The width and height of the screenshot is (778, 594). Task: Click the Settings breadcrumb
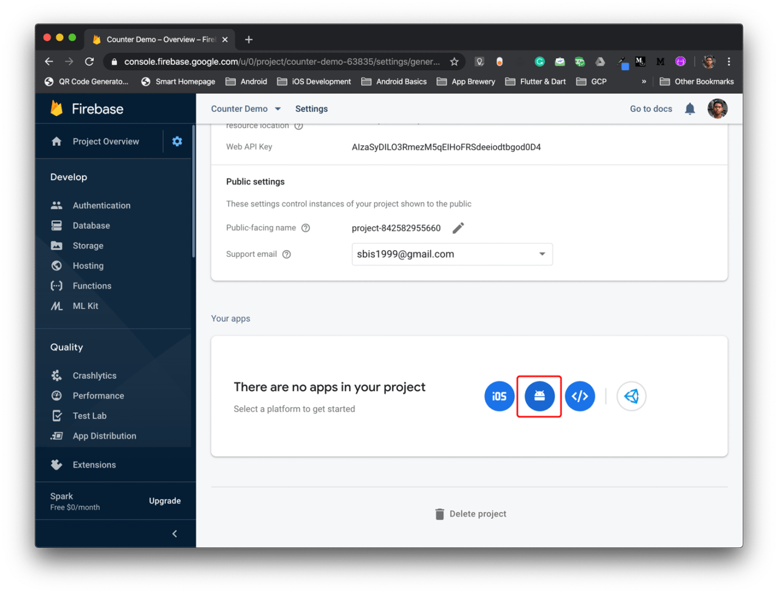pyautogui.click(x=311, y=109)
